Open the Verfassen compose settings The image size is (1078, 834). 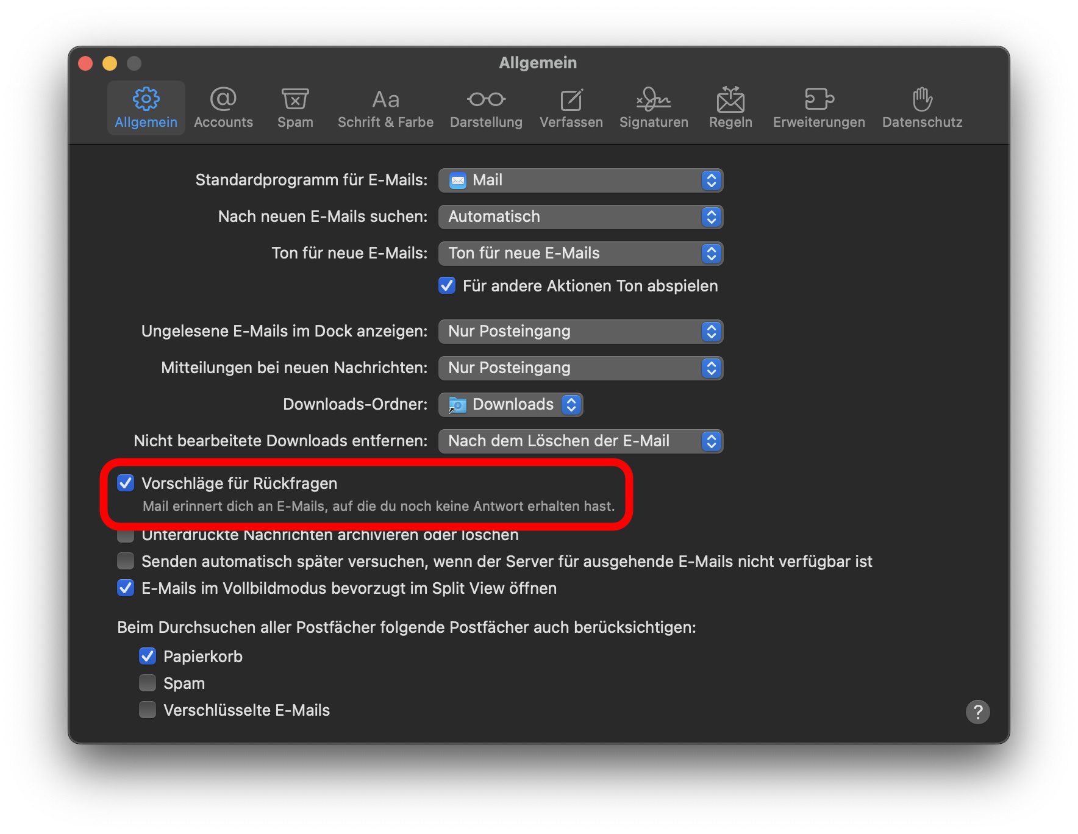[x=571, y=108]
